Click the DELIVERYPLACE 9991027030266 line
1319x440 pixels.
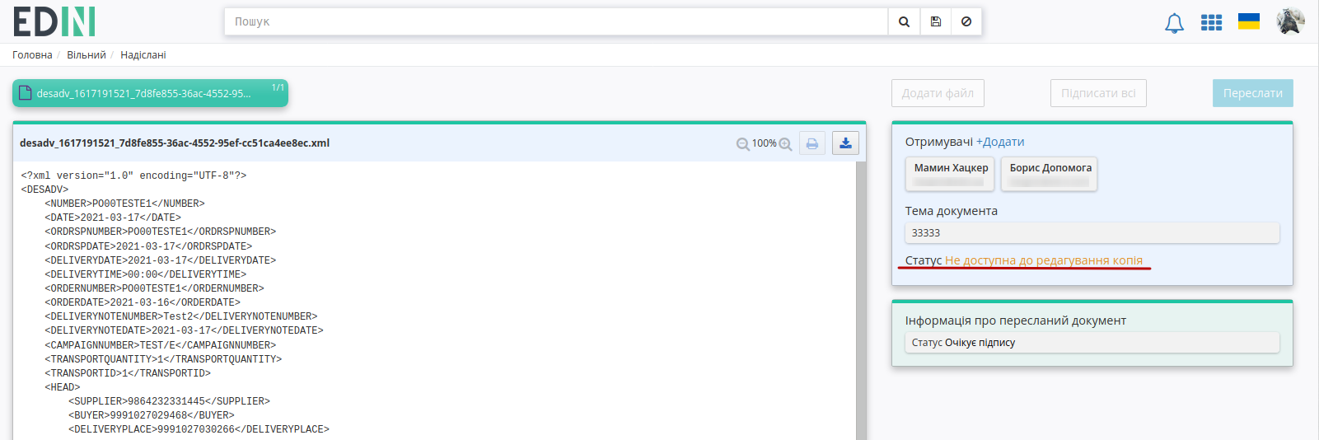pyautogui.click(x=199, y=429)
